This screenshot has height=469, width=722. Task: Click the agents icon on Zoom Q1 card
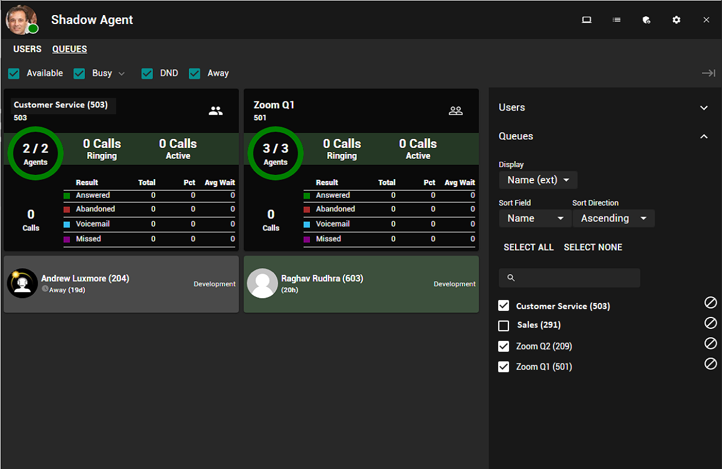click(455, 111)
